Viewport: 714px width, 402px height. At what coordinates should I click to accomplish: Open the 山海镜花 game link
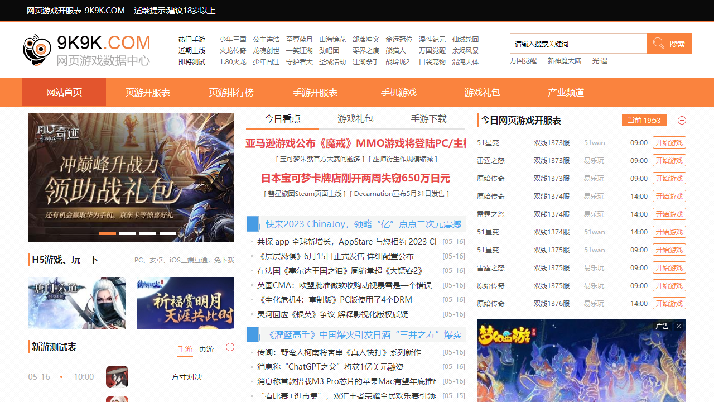click(332, 40)
